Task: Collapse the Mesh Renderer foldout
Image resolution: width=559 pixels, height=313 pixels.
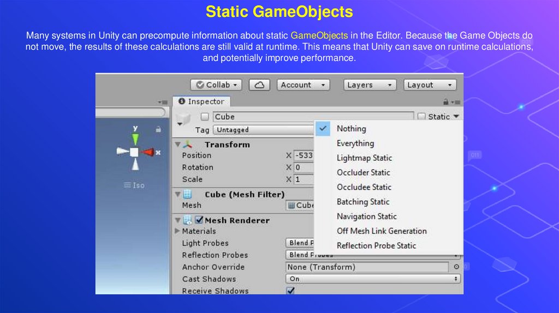Action: pos(177,220)
